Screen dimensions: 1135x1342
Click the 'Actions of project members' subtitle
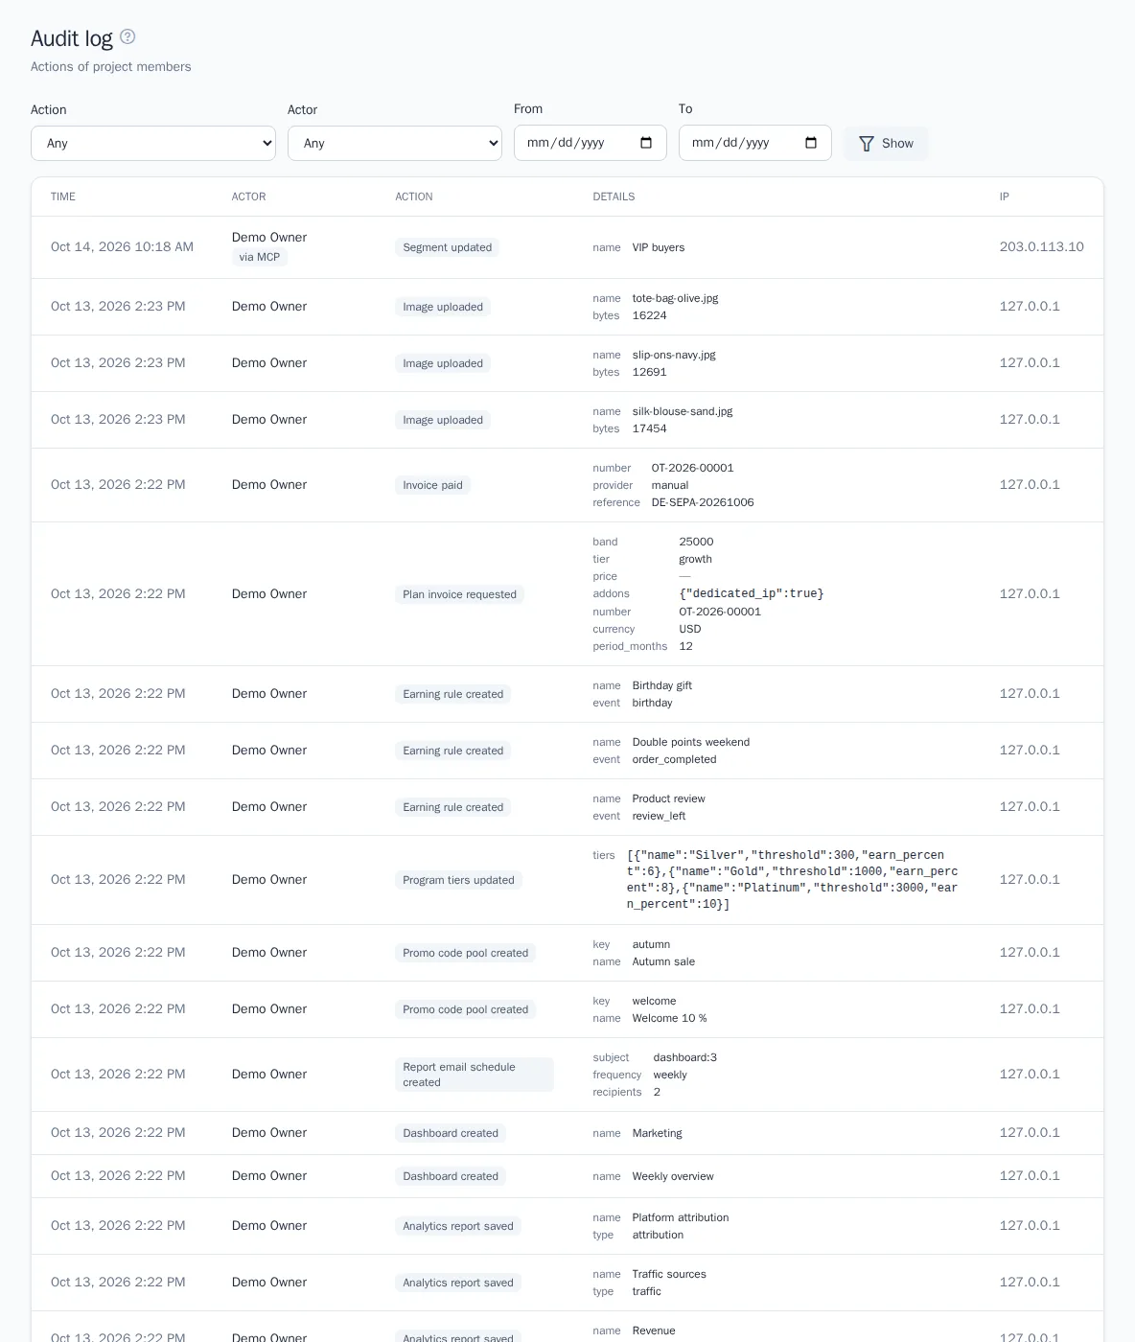click(x=111, y=66)
